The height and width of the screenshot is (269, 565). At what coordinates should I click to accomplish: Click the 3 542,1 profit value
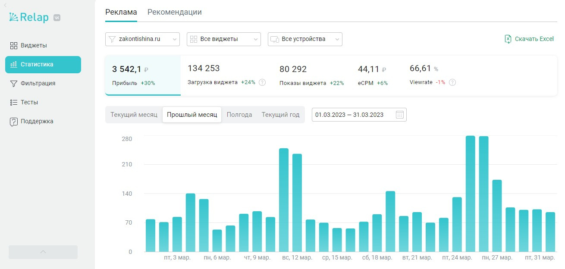(x=127, y=69)
